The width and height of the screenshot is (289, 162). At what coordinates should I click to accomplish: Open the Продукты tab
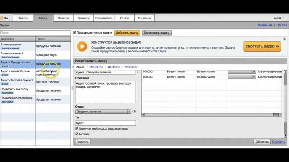click(84, 18)
